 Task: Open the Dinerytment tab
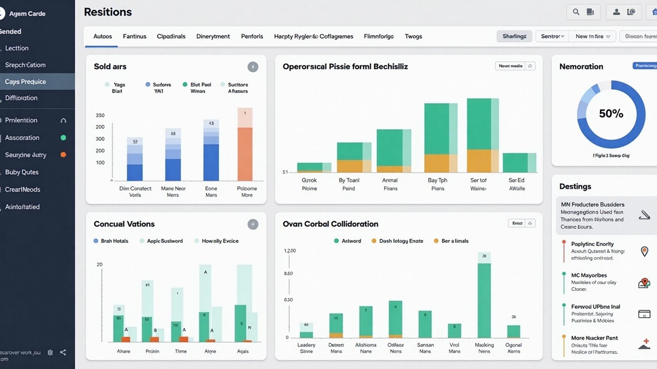[213, 36]
